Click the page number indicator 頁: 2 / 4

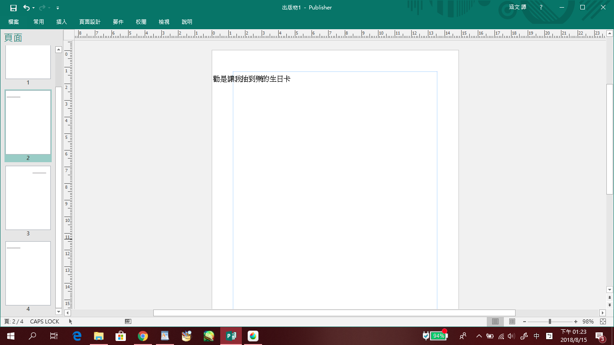[13, 322]
